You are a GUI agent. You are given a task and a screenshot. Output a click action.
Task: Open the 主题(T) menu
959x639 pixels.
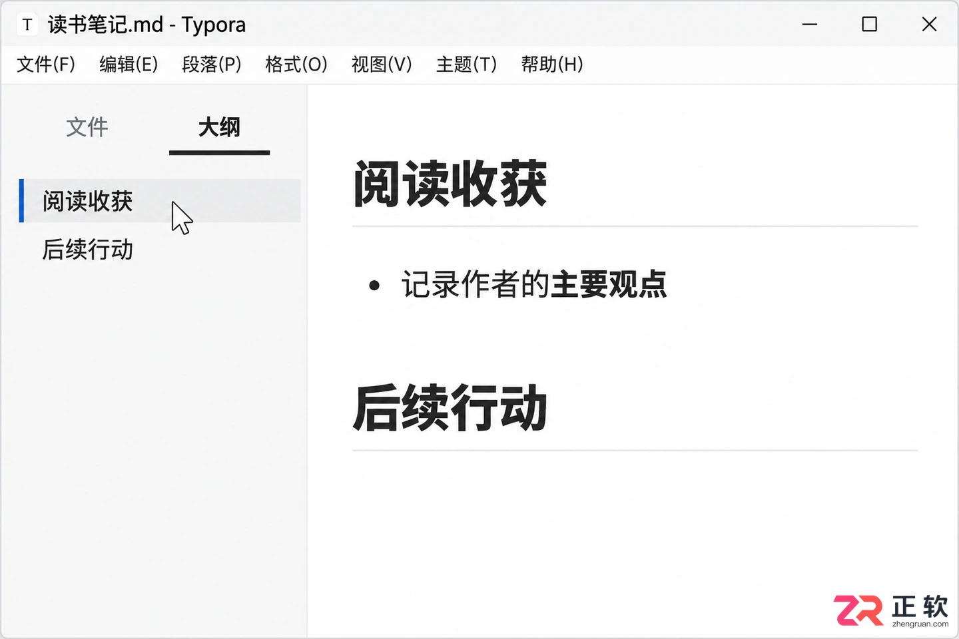[x=466, y=65]
